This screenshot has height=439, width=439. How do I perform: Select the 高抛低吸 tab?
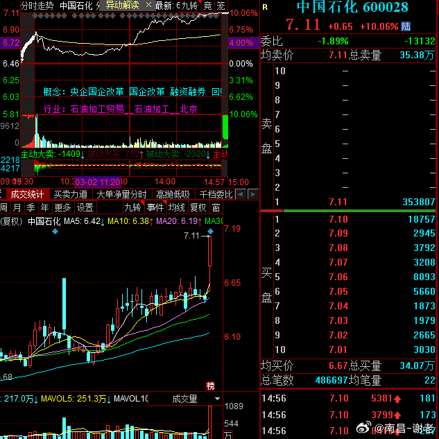(173, 194)
